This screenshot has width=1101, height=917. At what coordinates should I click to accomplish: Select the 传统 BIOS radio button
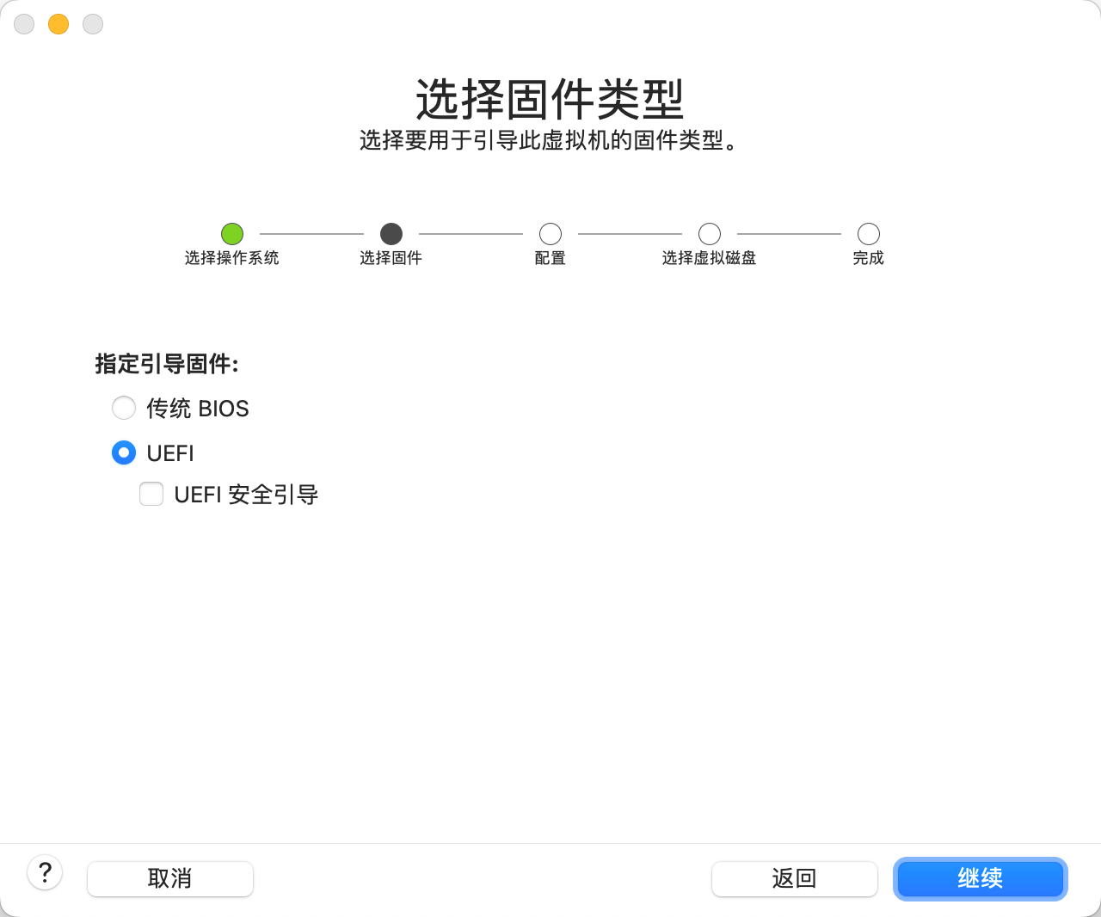point(124,408)
